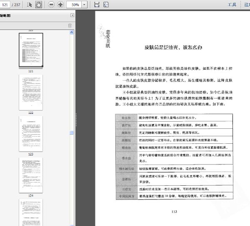250x226 pixels.
Task: Click the fit page view icon
Action: [x=106, y=5]
